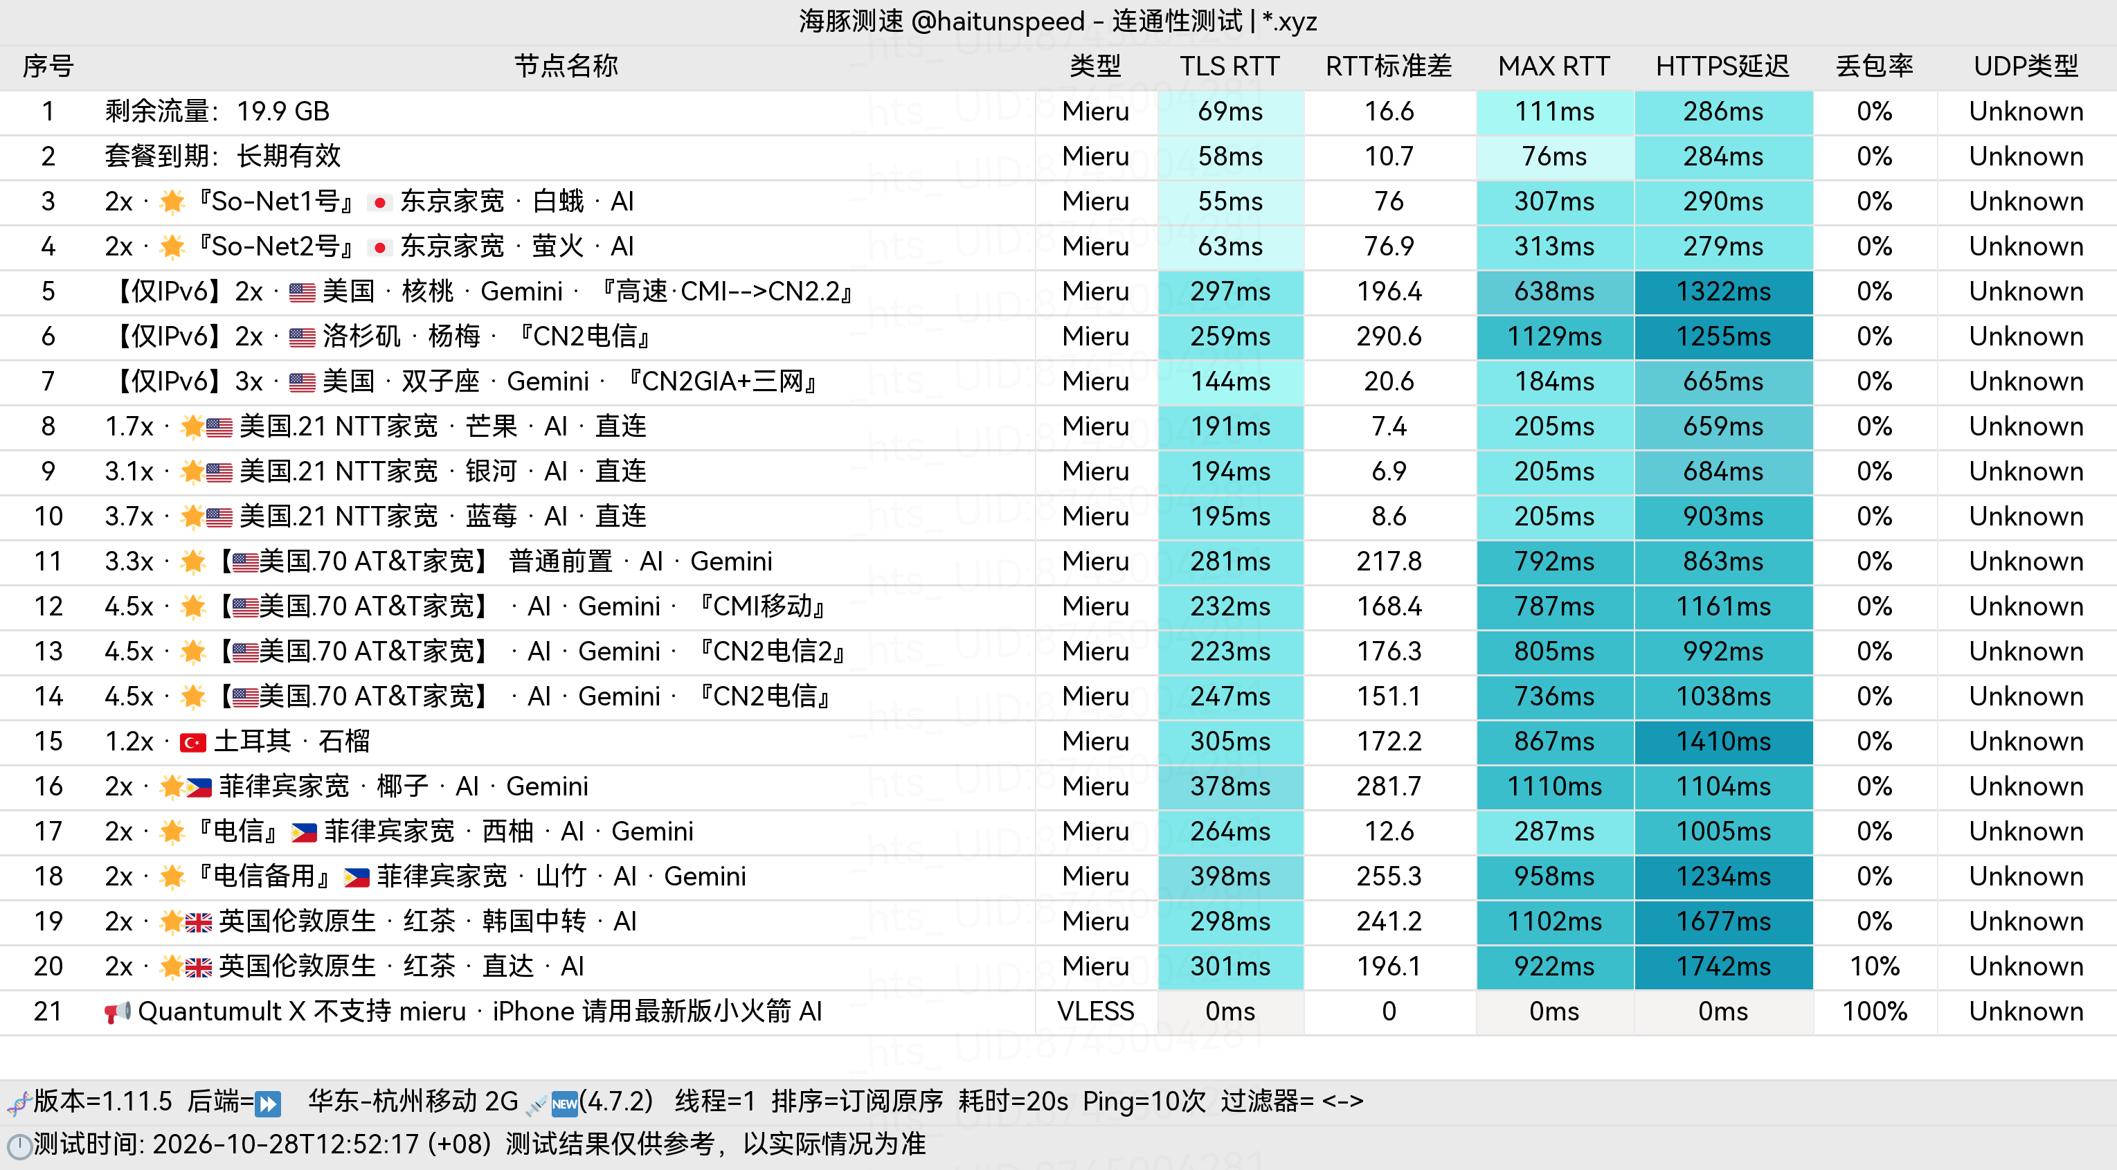Click the 类型 column header
2117x1170 pixels.
[x=1095, y=66]
